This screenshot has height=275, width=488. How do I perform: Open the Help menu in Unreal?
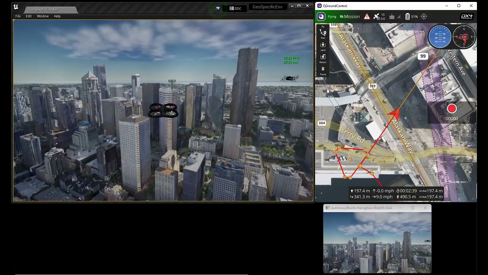[57, 16]
